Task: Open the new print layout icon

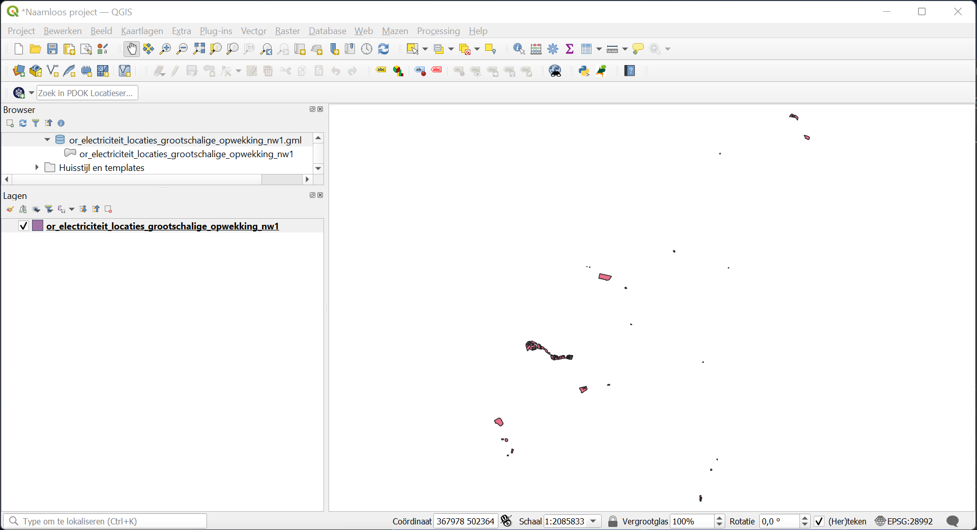Action: [x=69, y=49]
